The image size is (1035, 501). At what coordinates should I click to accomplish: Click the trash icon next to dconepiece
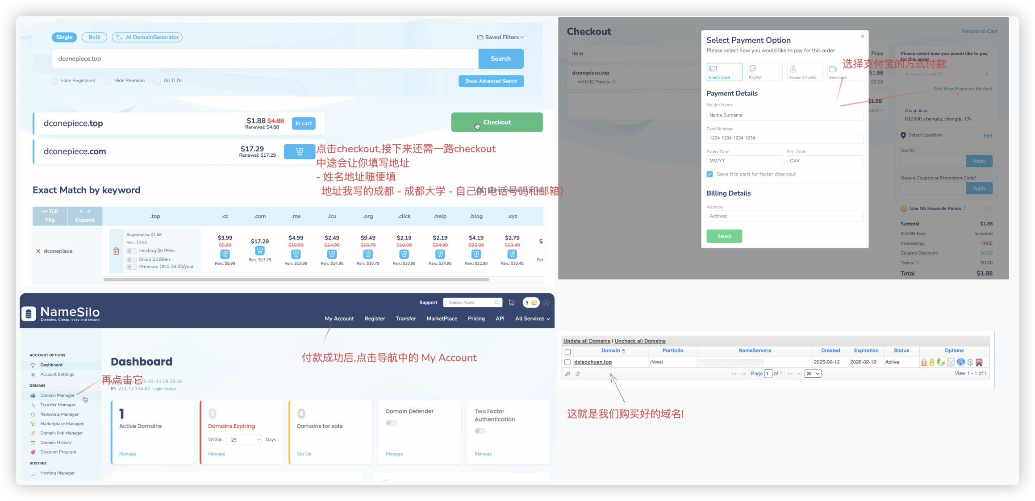coord(116,251)
